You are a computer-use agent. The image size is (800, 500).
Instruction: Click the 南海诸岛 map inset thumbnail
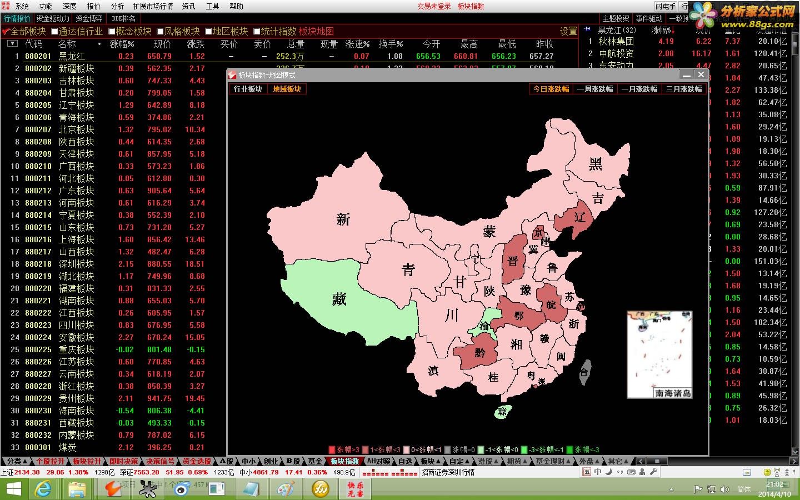(659, 354)
